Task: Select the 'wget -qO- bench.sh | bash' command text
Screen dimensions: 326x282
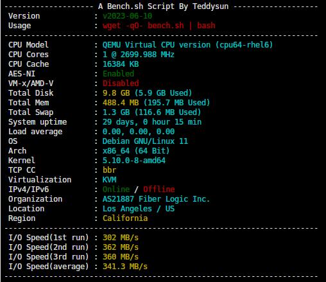Action: 159,26
